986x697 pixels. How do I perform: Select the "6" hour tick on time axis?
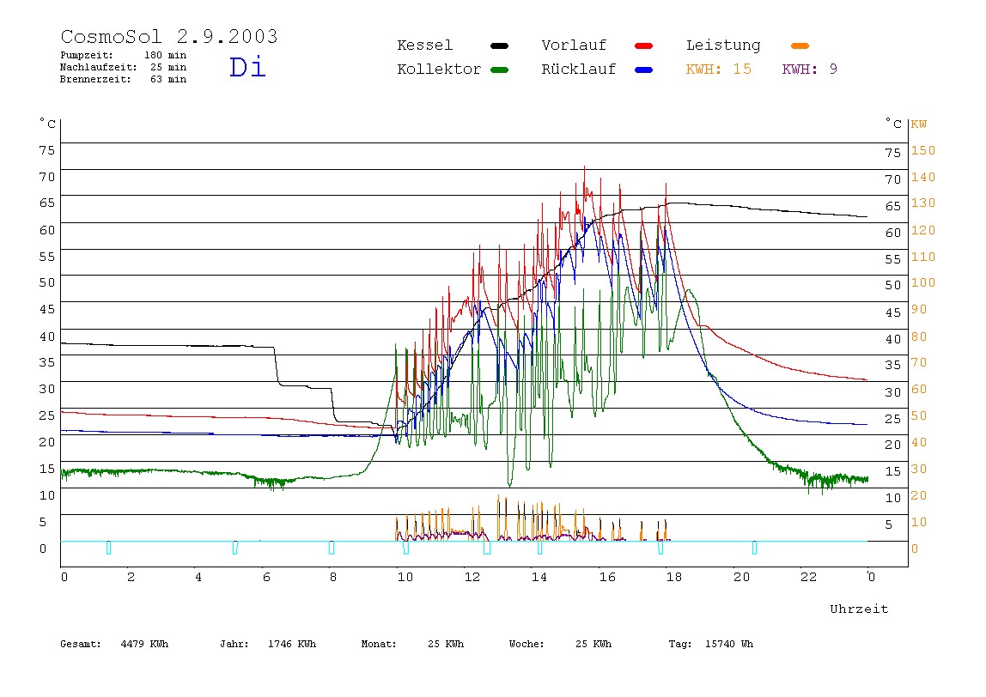(266, 577)
